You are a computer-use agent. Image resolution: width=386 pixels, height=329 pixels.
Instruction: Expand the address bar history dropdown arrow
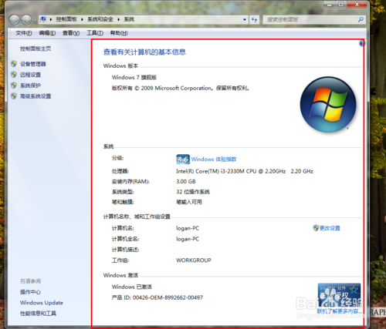245,19
